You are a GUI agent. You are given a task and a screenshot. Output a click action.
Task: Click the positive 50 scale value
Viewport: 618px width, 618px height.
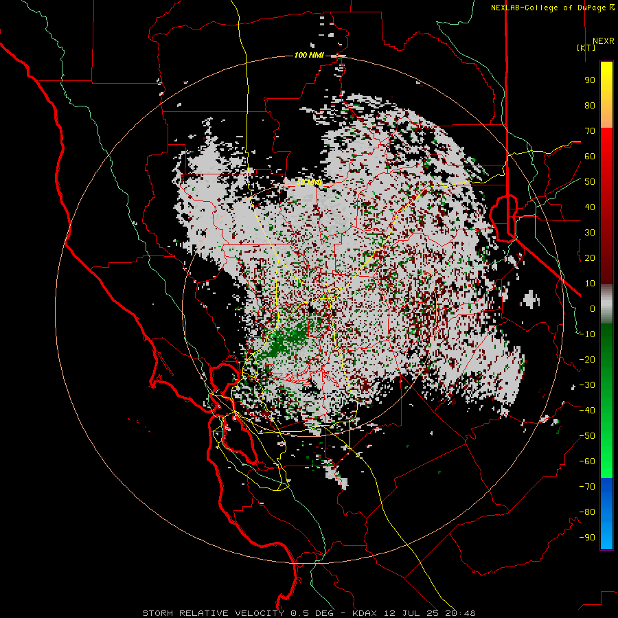[590, 182]
